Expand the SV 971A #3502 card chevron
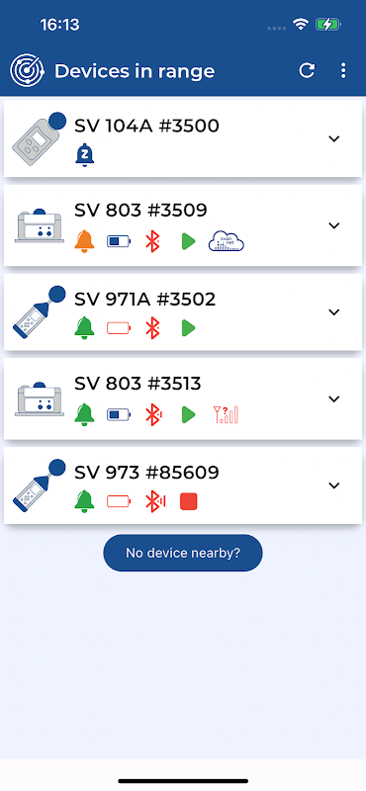Image resolution: width=366 pixels, height=791 pixels. pyautogui.click(x=333, y=312)
